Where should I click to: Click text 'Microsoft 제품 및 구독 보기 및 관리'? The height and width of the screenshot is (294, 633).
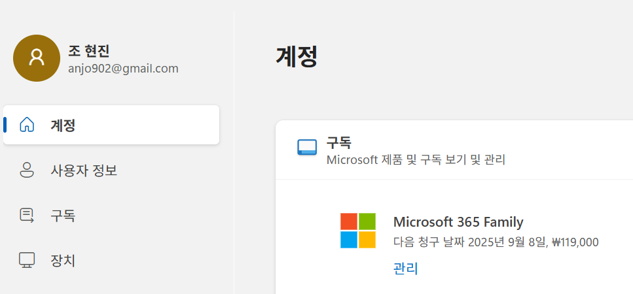[x=416, y=160]
